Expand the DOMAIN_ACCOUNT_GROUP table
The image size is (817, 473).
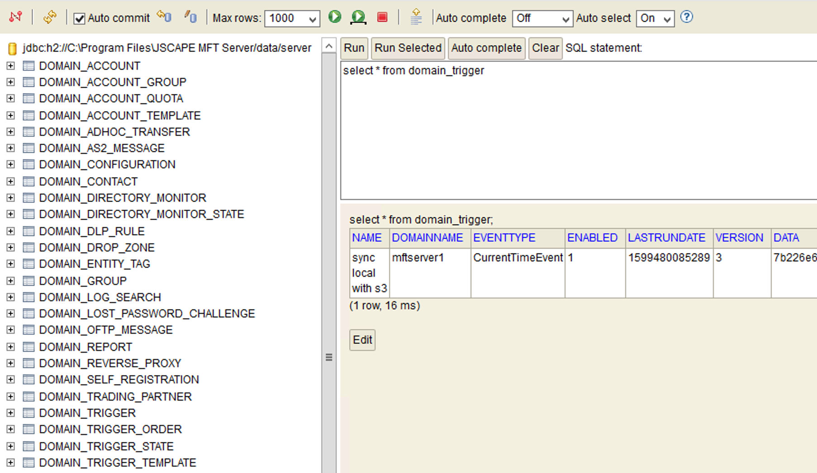coord(10,82)
